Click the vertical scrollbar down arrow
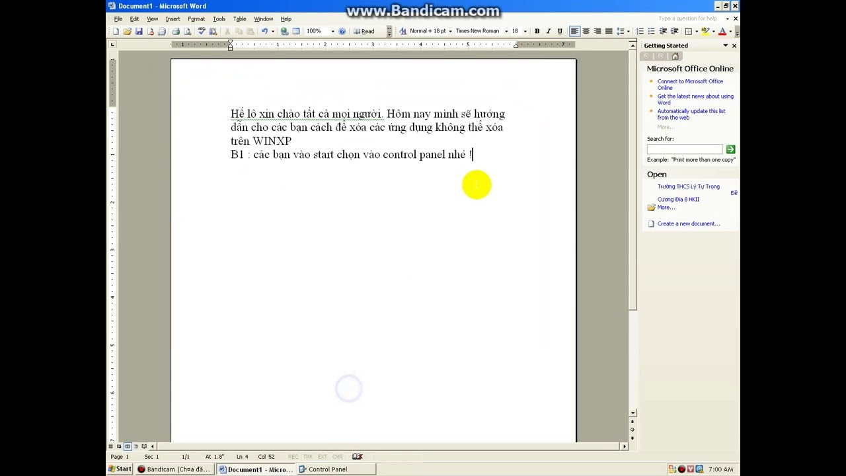The height and width of the screenshot is (476, 846). 633,413
